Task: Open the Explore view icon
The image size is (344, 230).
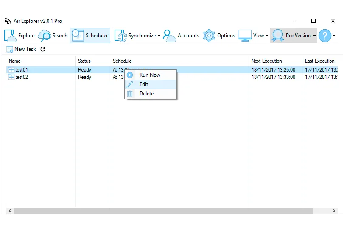Action: [x=10, y=36]
